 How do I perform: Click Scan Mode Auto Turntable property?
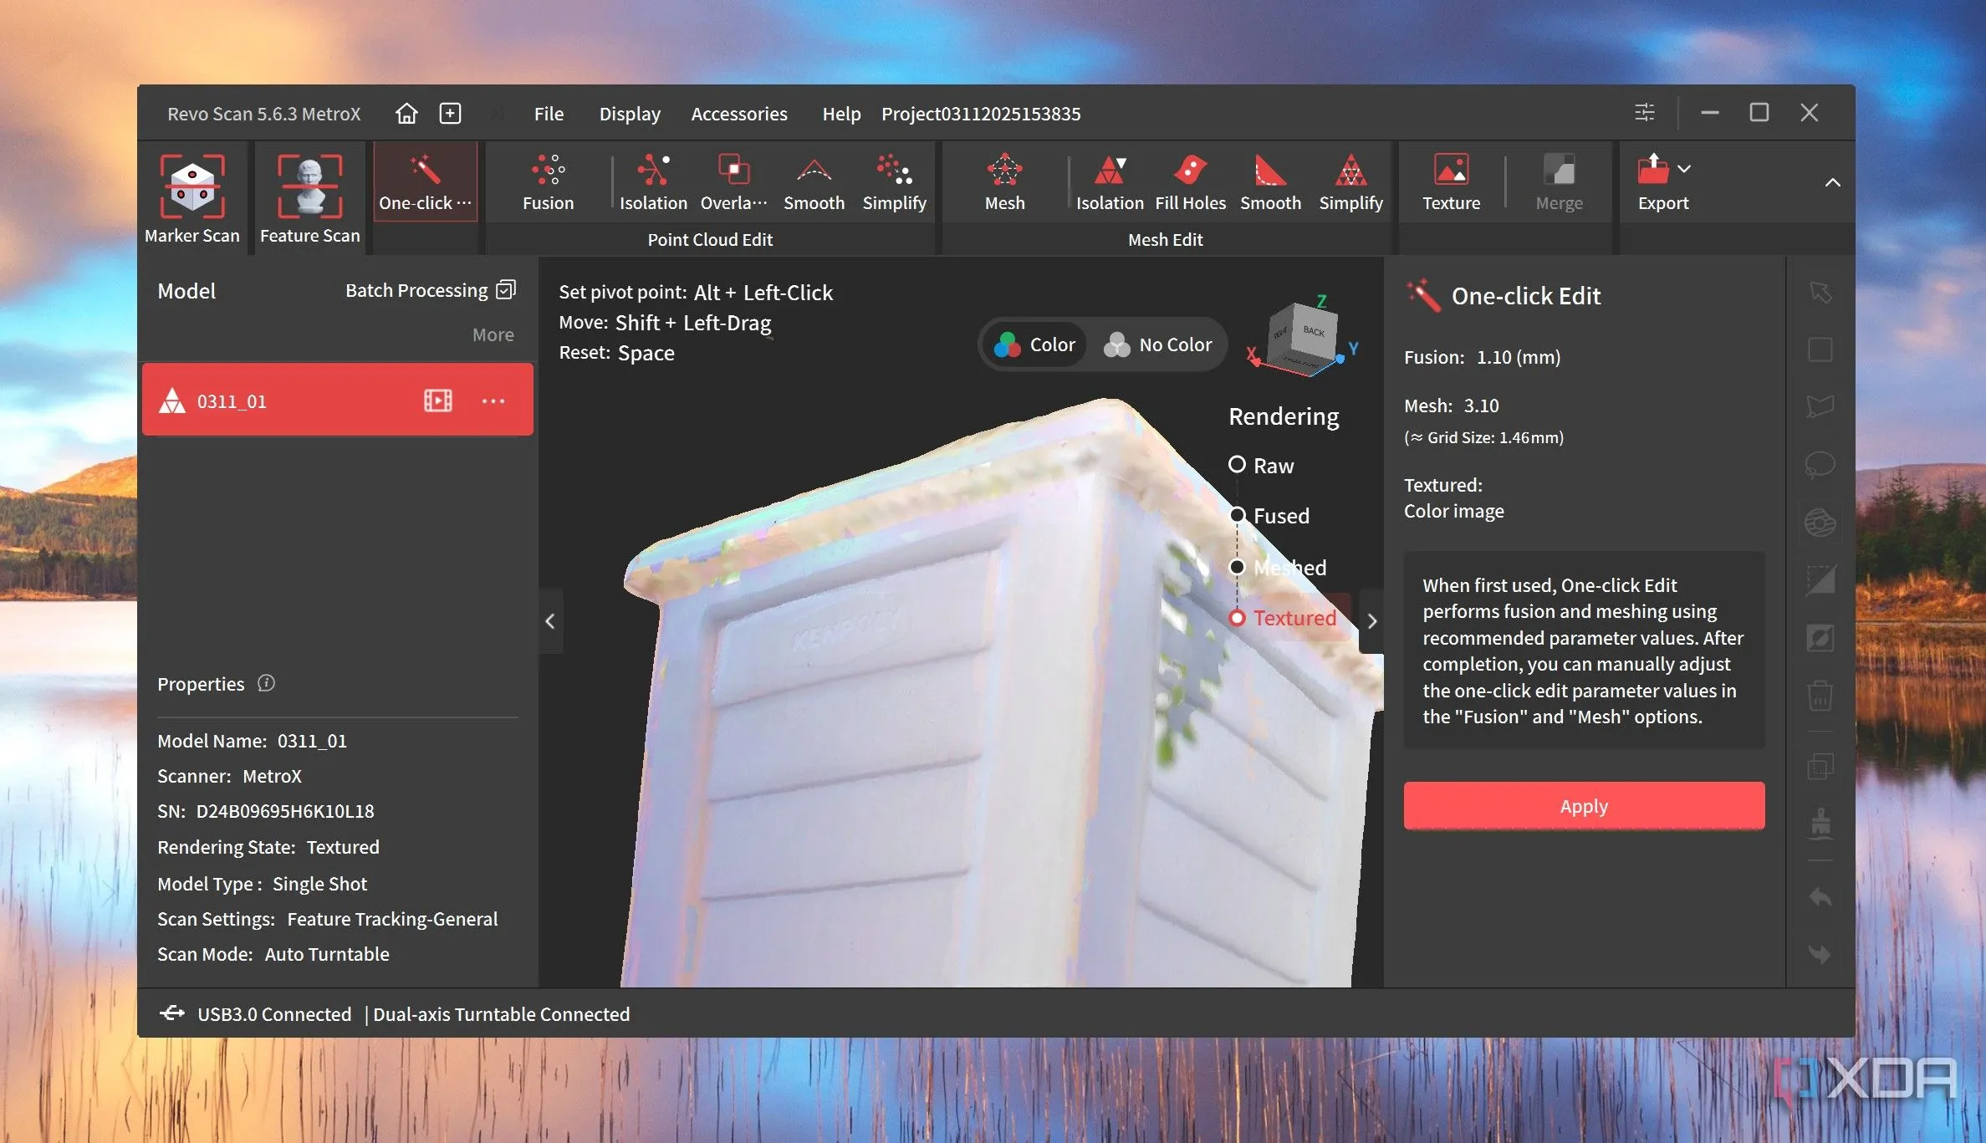click(x=273, y=954)
